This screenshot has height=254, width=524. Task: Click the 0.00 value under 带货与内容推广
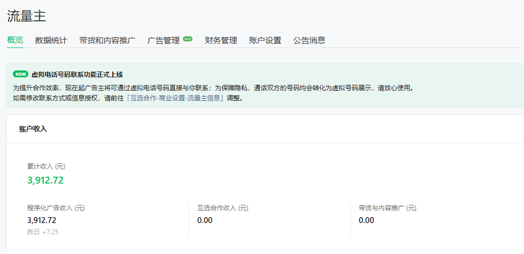367,220
